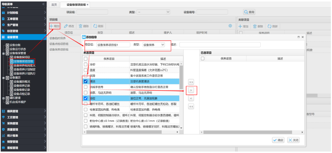The image size is (332, 153).
Task: Click the 质量管理 shield icon
Action: (x=3, y=129)
